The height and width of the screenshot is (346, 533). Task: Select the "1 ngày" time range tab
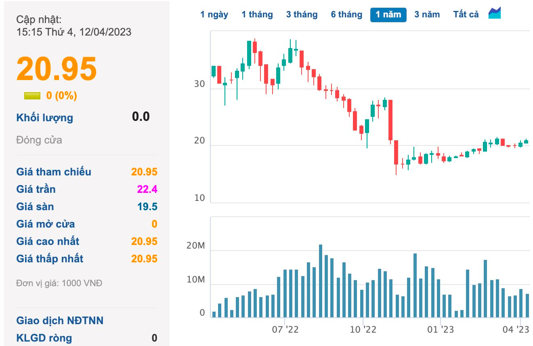(x=214, y=15)
